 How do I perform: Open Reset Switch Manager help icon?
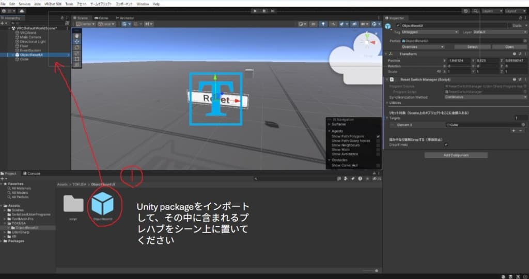(515, 79)
